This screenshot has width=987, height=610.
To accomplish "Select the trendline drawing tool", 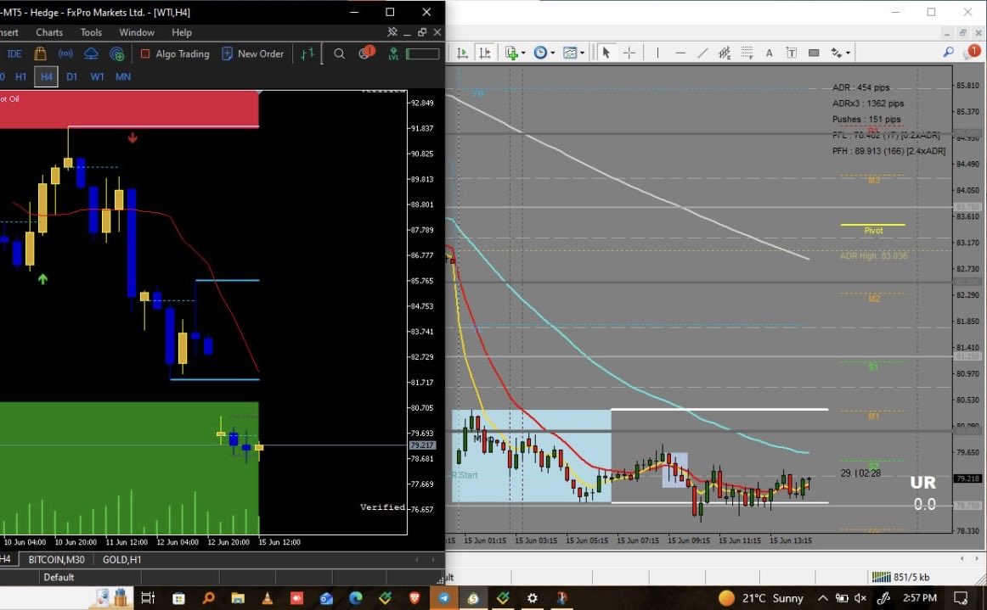I will click(x=702, y=53).
